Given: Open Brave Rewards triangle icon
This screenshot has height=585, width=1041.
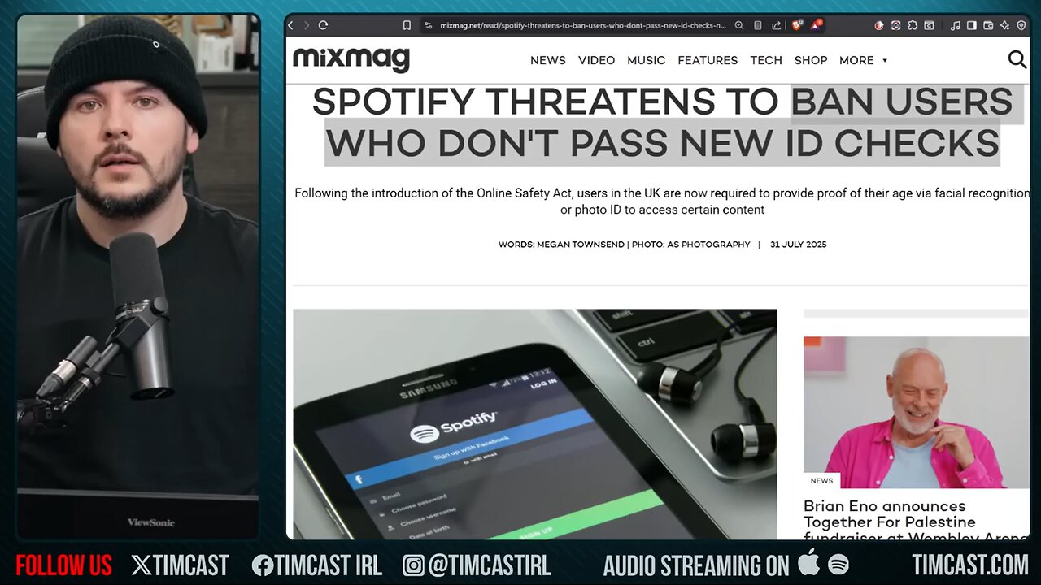Looking at the screenshot, I should pyautogui.click(x=816, y=25).
